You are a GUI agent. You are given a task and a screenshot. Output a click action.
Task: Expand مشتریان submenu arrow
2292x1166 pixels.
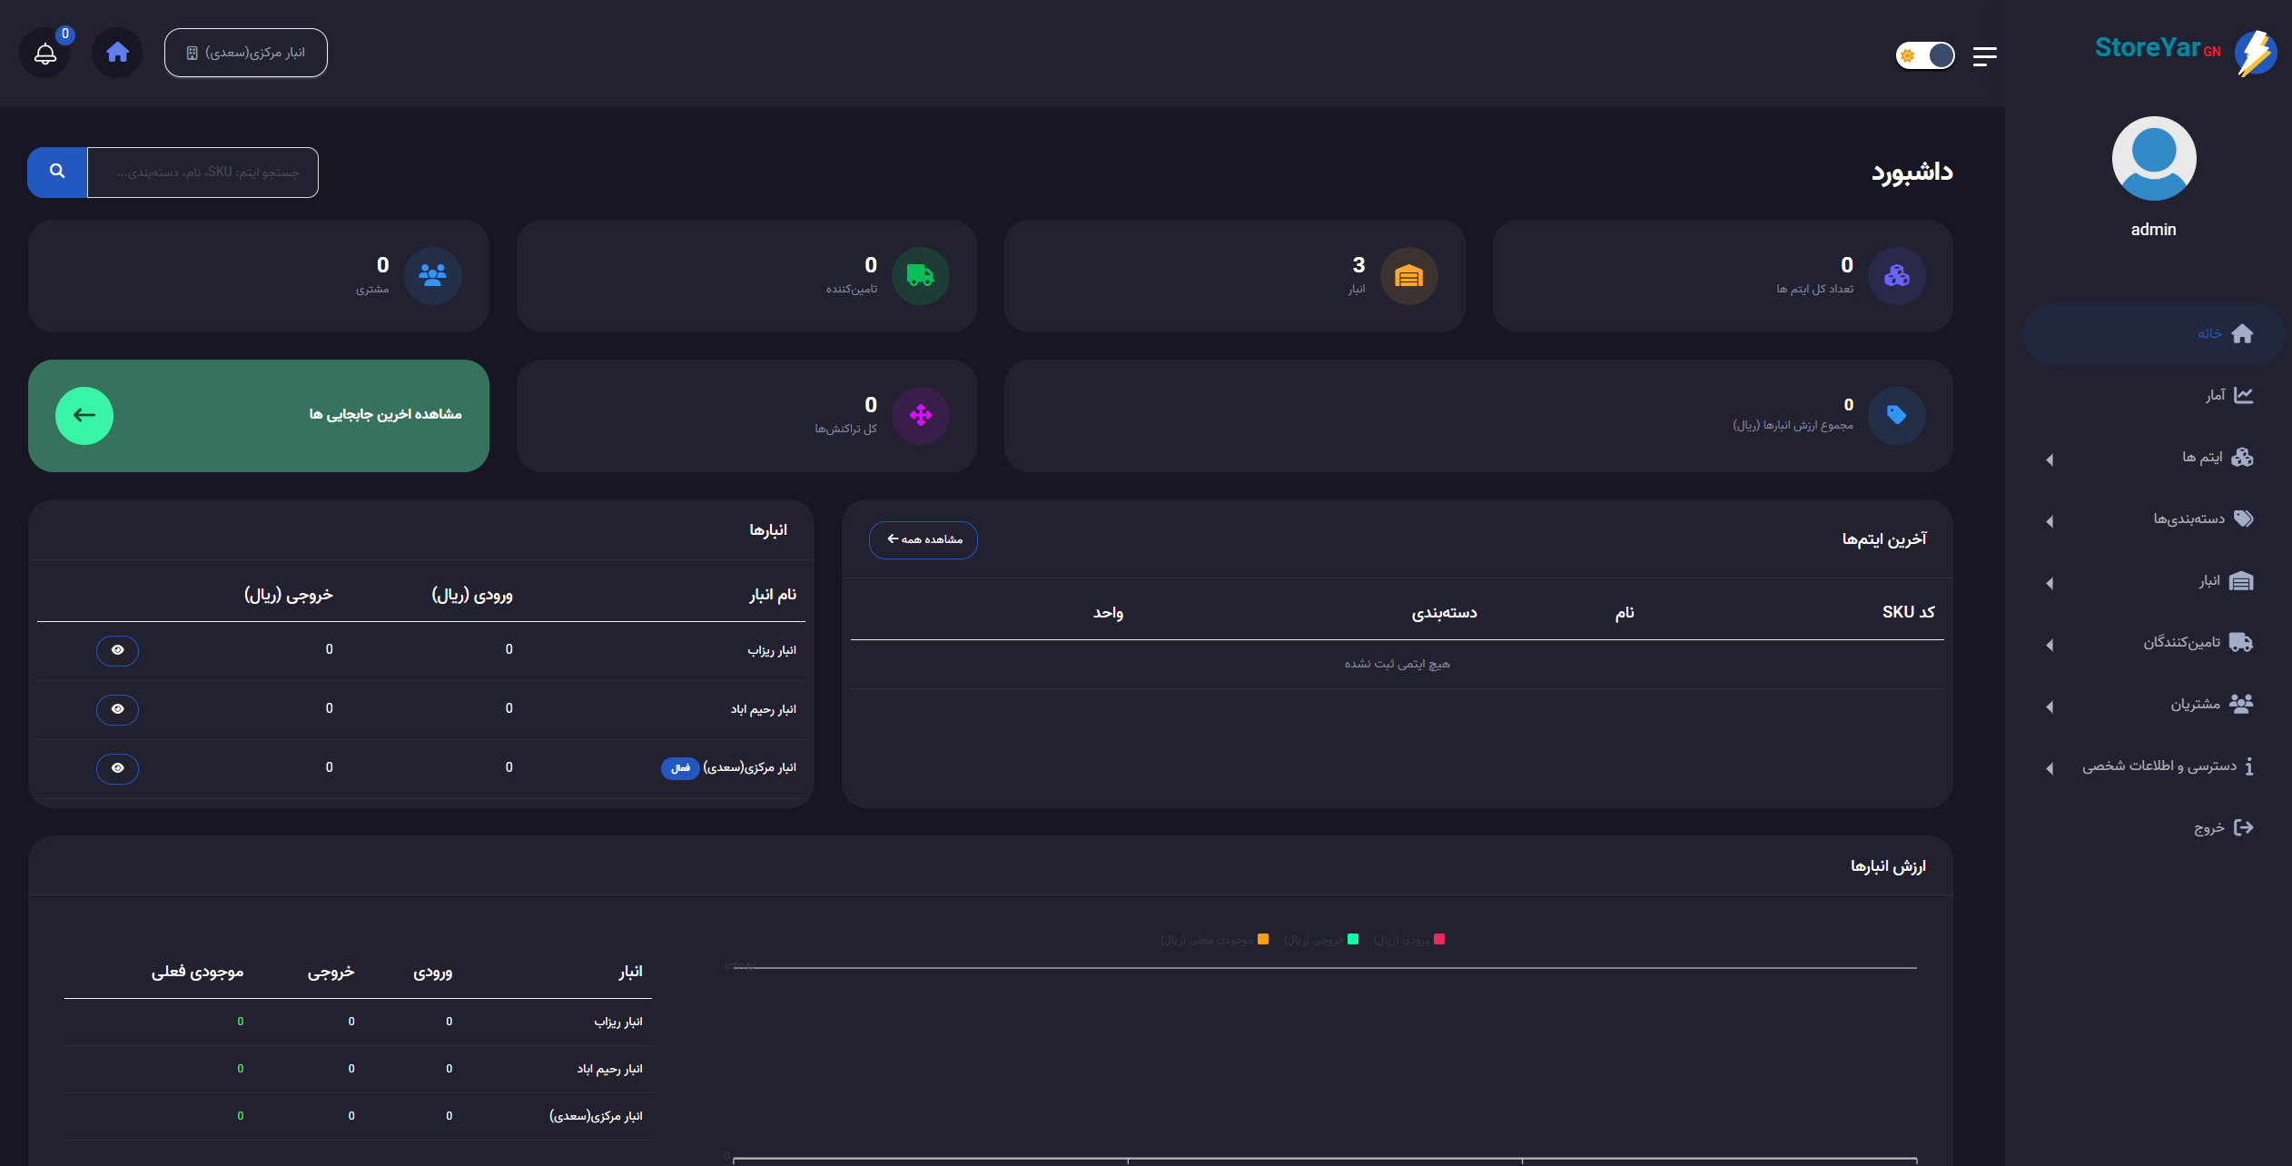(2050, 707)
